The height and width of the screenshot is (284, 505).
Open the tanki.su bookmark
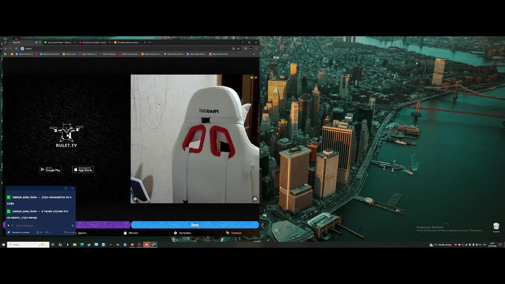[89, 54]
